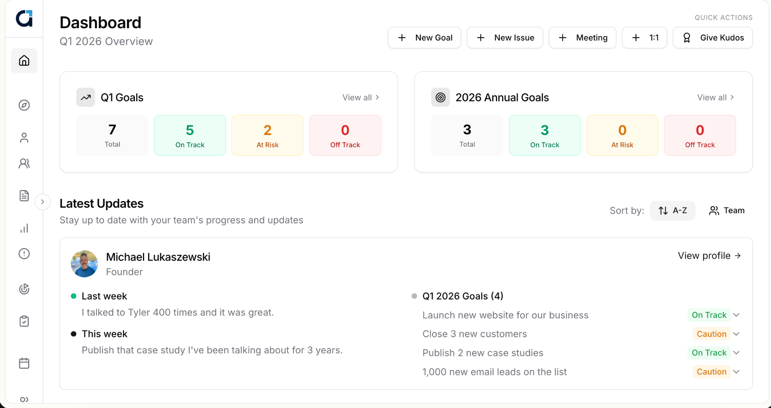Open the Home dashboard icon
The width and height of the screenshot is (771, 408).
point(24,61)
